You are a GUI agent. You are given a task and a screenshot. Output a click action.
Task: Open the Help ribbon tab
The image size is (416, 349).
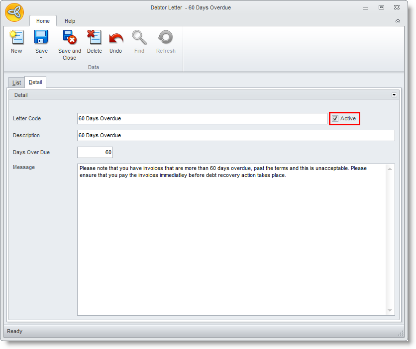click(x=70, y=21)
